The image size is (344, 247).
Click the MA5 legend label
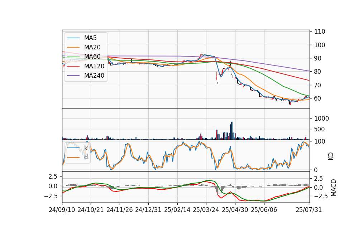(90, 38)
